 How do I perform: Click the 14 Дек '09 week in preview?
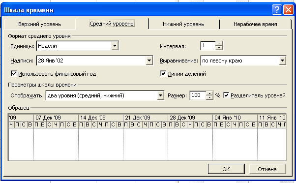pos(101,118)
